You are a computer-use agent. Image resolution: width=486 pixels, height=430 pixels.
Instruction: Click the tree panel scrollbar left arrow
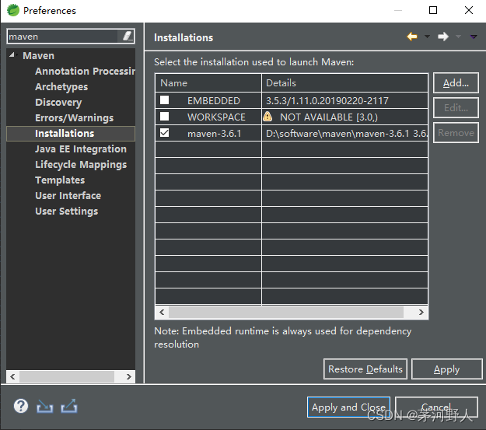12,376
